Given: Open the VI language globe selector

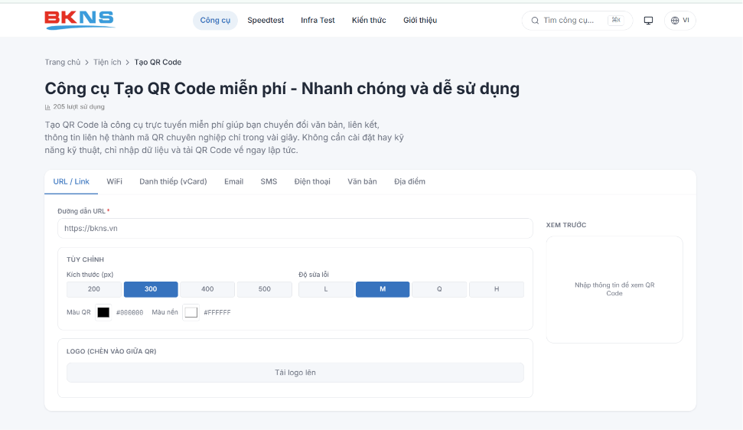Looking at the screenshot, I should 680,21.
